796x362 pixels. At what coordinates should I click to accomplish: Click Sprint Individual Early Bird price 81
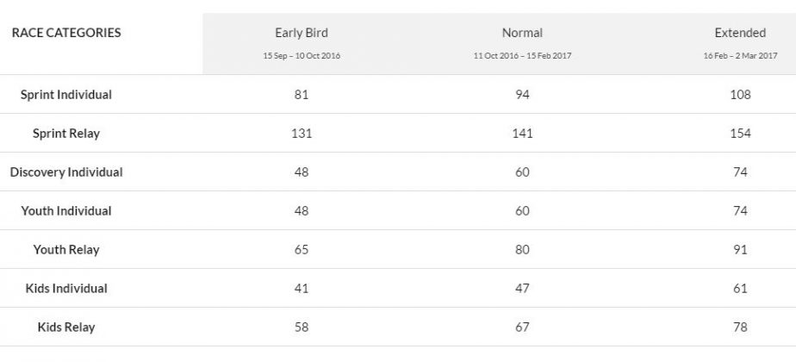click(x=301, y=95)
